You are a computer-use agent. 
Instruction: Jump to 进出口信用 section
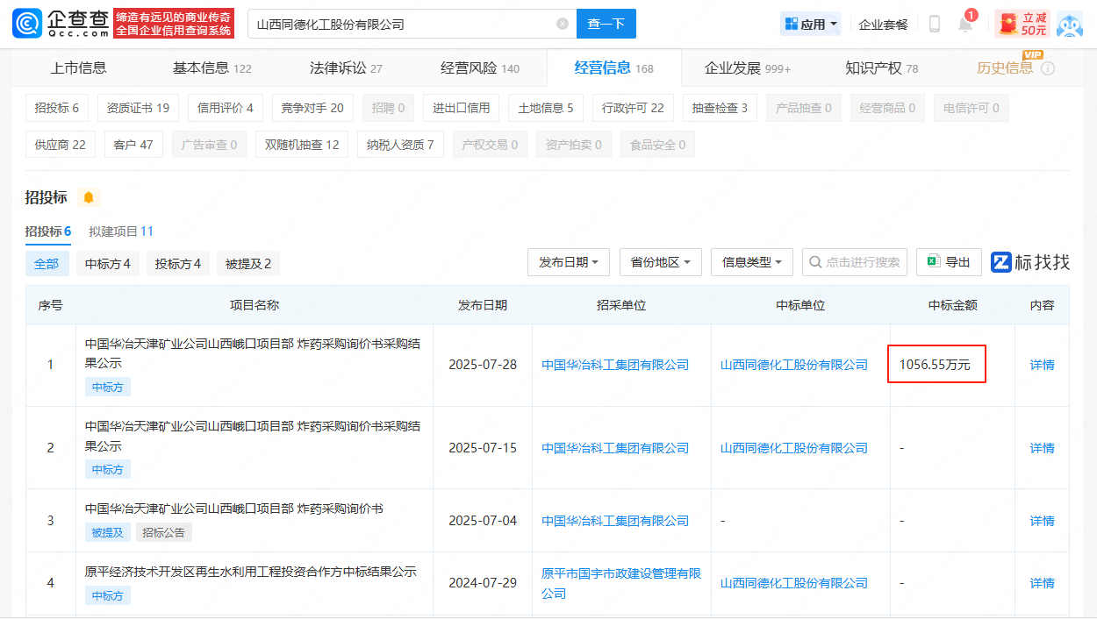pyautogui.click(x=461, y=108)
